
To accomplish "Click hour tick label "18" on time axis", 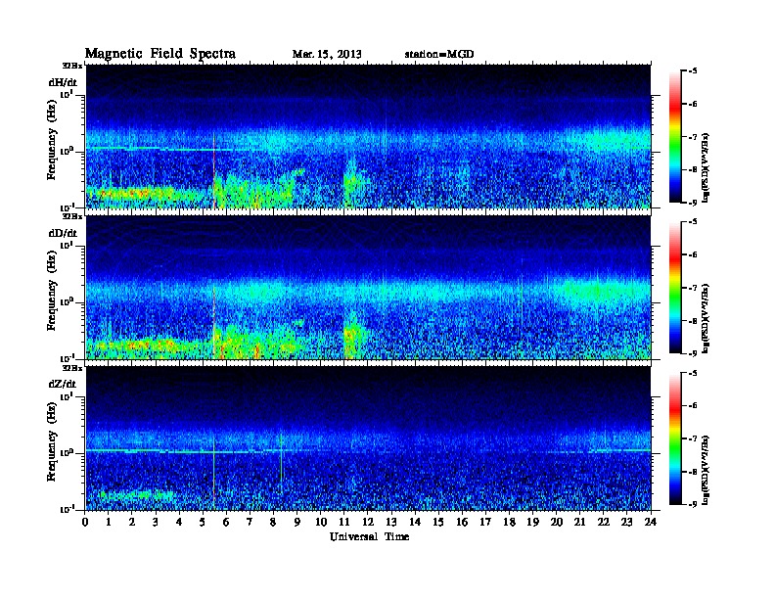I will coord(510,522).
